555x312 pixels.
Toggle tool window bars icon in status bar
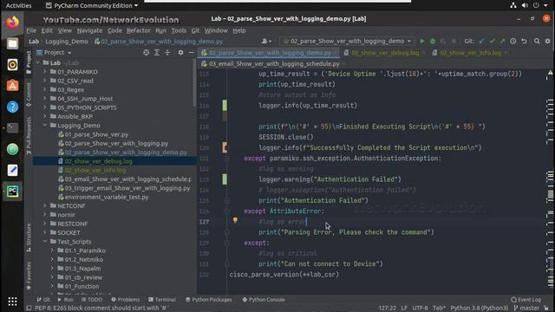[29, 309]
